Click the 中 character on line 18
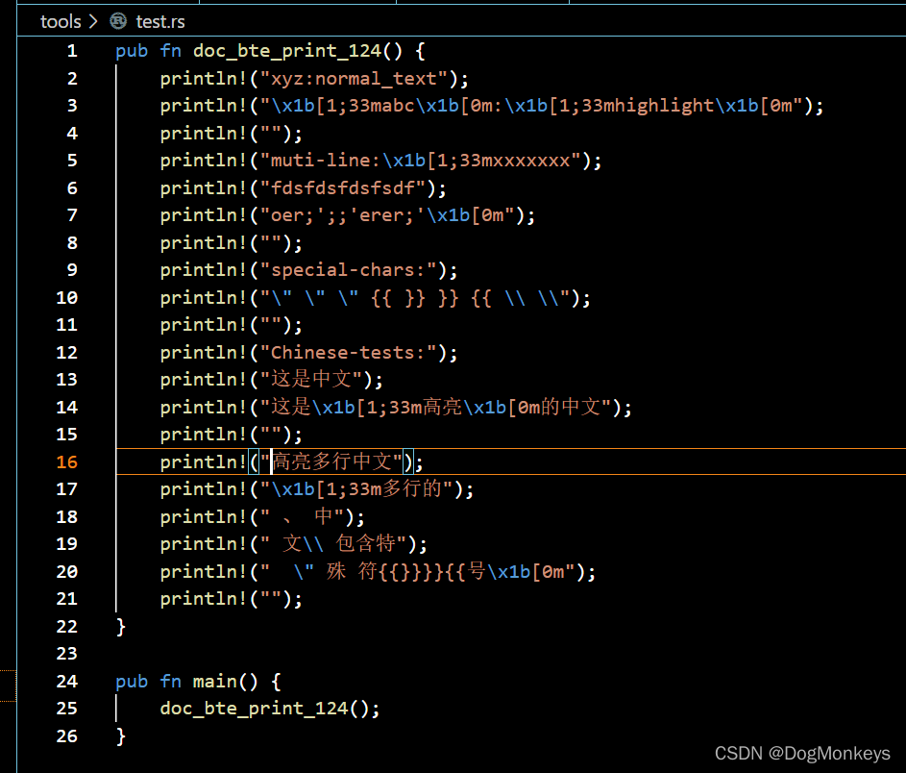906x773 pixels. tap(324, 516)
